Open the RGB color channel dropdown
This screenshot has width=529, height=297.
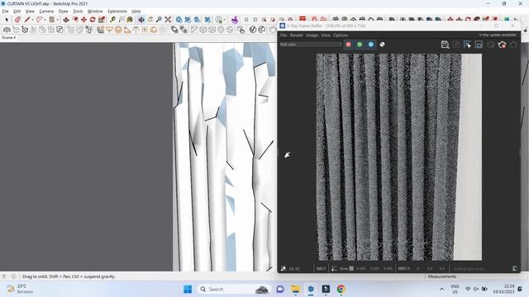311,45
